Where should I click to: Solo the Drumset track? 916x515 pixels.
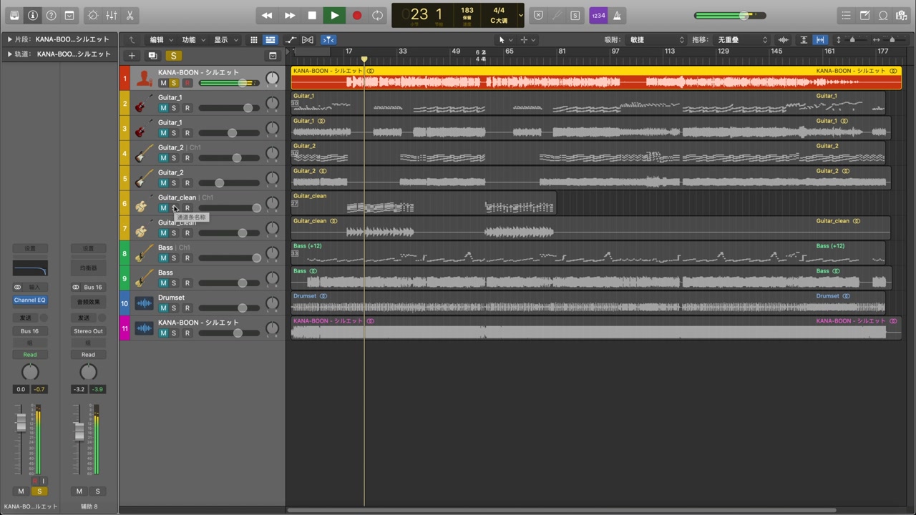(174, 308)
